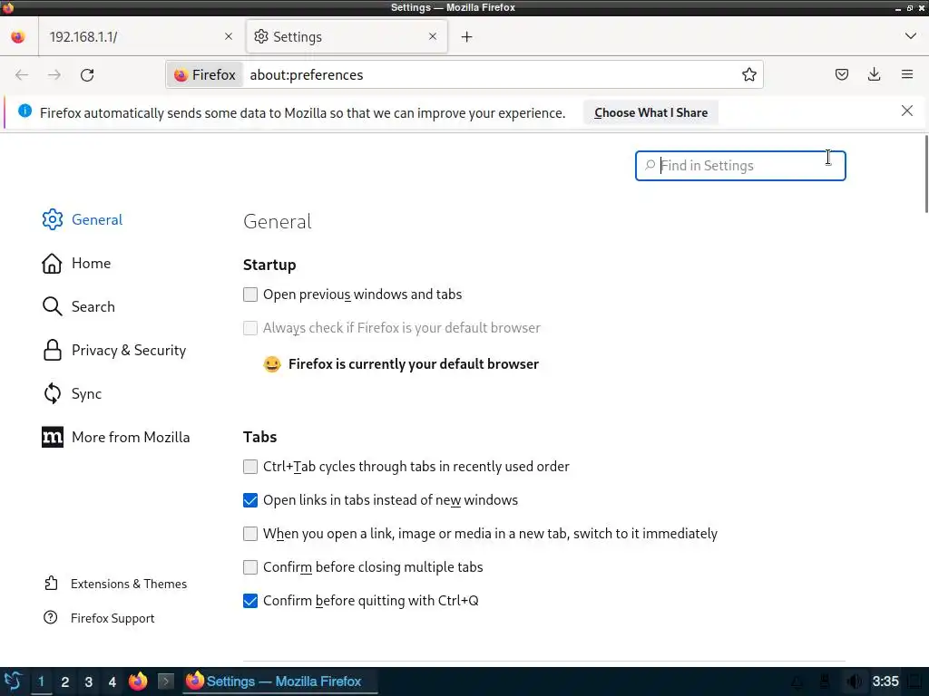
Task: Click the Firefox identity box in address bar
Action: (x=205, y=74)
